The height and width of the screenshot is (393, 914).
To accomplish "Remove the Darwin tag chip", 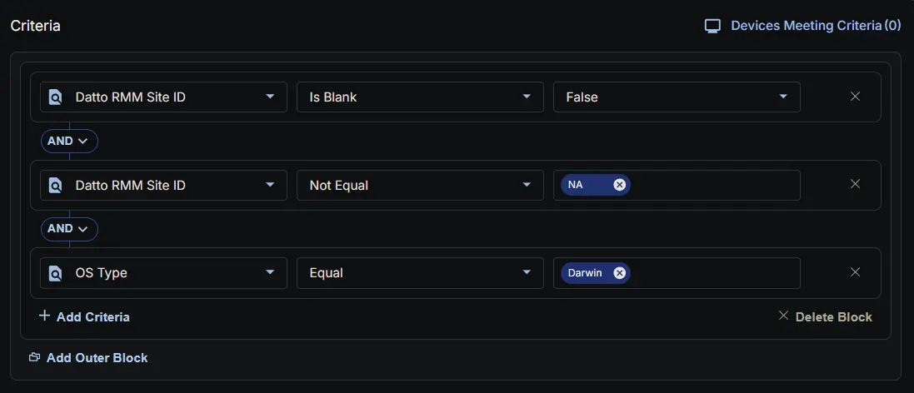I will (x=619, y=272).
